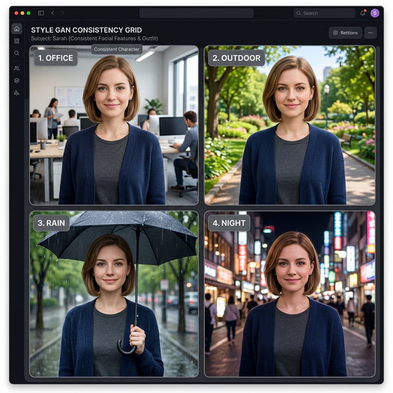Click the Search field in title bar
This screenshot has width=393, height=393.
(324, 13)
